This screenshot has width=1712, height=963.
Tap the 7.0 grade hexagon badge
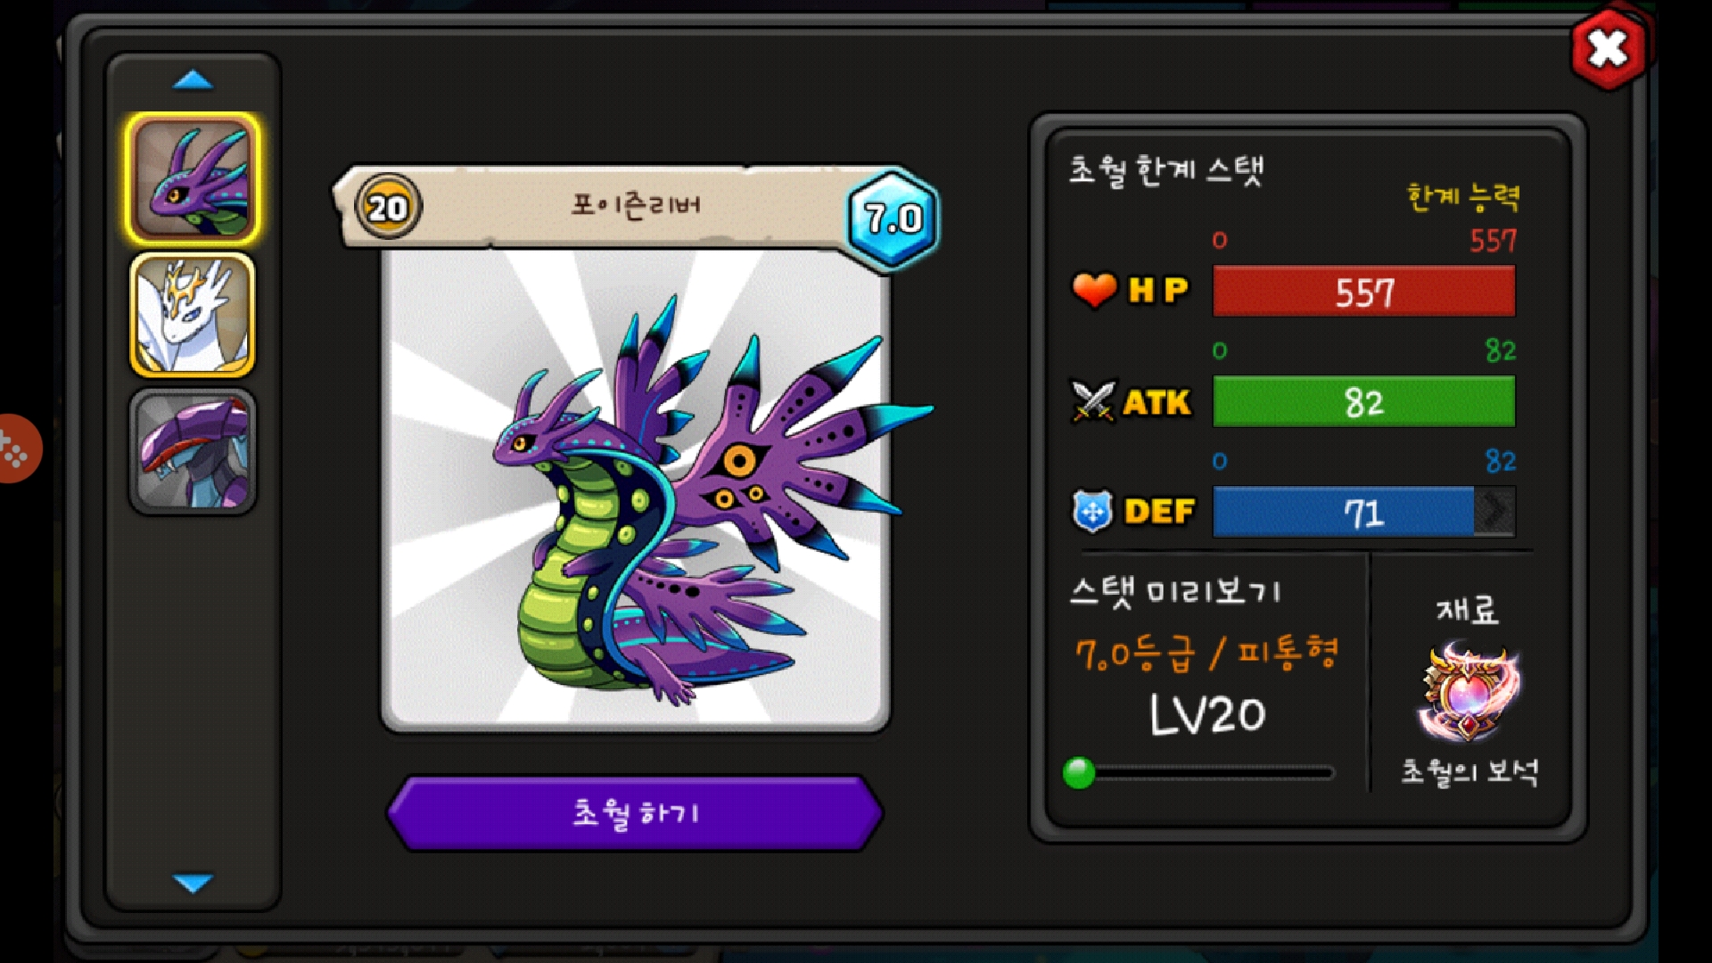click(893, 218)
